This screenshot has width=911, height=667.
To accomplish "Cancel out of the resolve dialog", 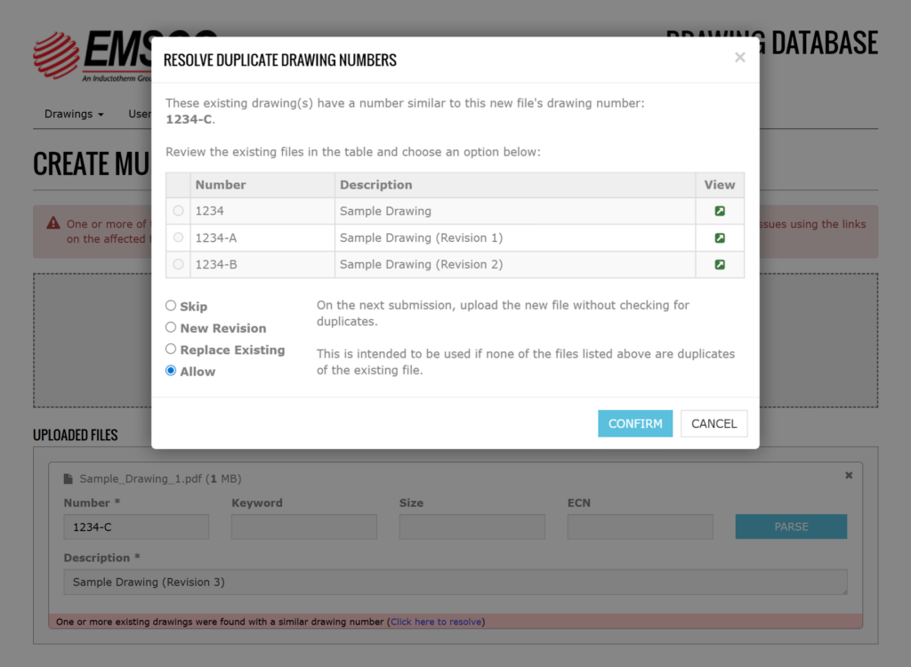I will [713, 423].
